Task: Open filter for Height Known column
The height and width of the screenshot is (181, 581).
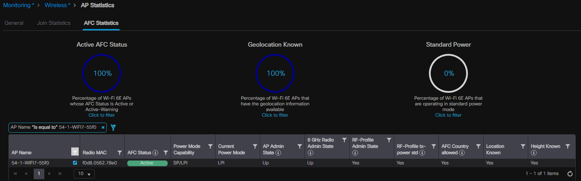Action: (568, 146)
